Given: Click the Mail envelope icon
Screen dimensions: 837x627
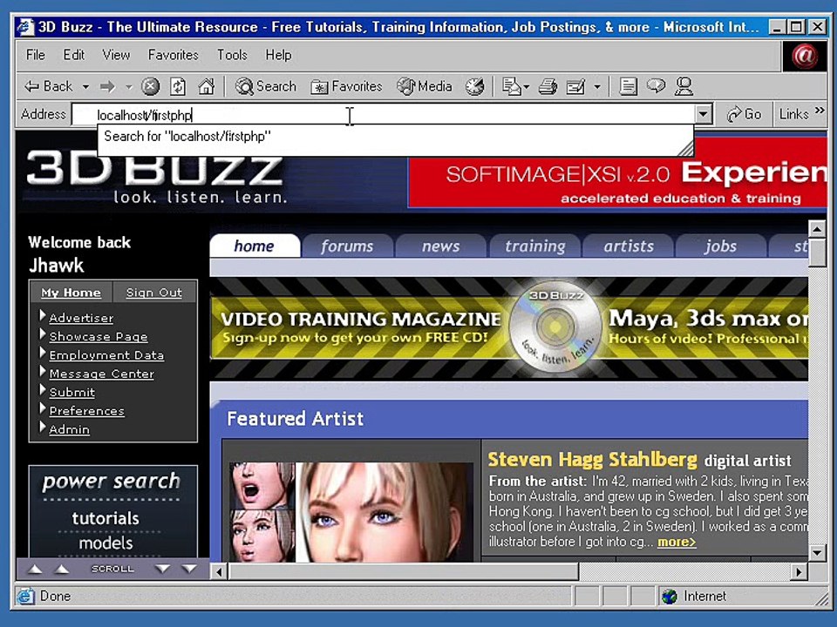Looking at the screenshot, I should coord(512,86).
